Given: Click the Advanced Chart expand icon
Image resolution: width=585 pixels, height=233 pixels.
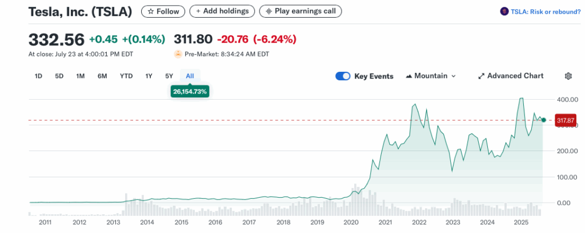Looking at the screenshot, I should 481,76.
